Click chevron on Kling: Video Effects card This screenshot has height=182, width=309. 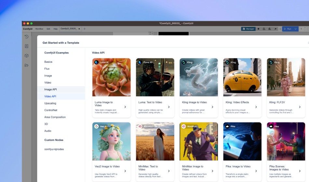click(256, 107)
